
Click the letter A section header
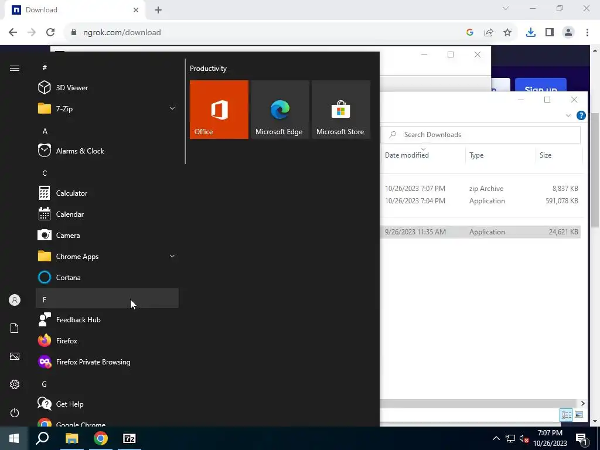(107, 131)
